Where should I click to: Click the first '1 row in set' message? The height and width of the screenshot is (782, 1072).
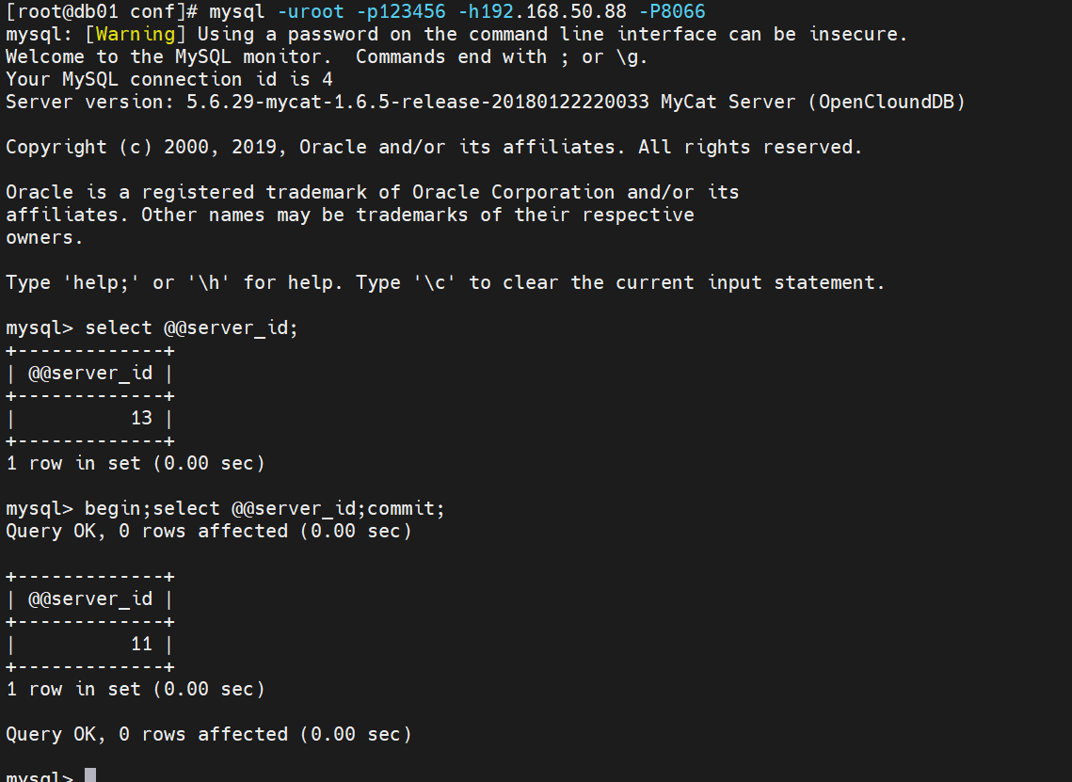[136, 463]
